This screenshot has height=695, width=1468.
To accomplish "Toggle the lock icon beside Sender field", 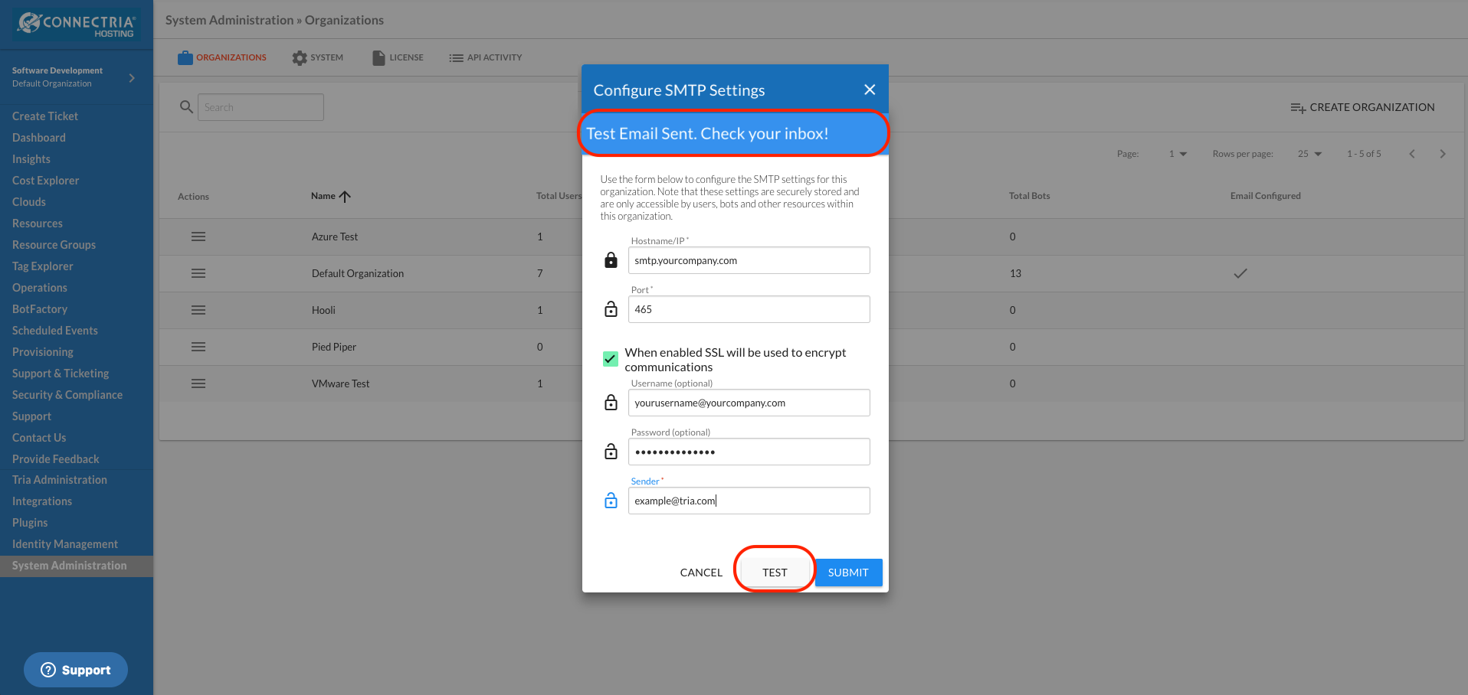I will click(611, 501).
